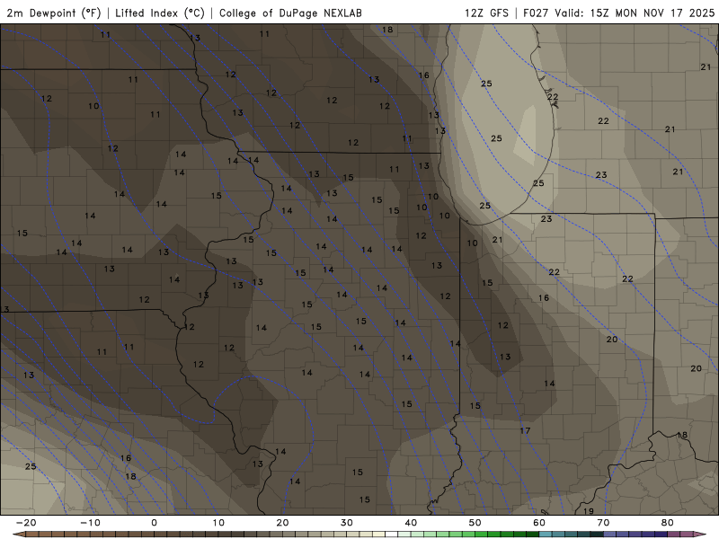Image resolution: width=719 pixels, height=539 pixels.
Task: Click the 80 tick label under the color bar
Action: (x=668, y=523)
